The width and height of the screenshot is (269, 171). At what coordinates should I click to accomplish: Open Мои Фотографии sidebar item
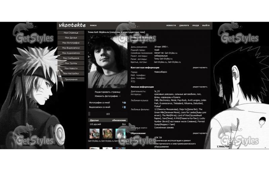coord(71,43)
